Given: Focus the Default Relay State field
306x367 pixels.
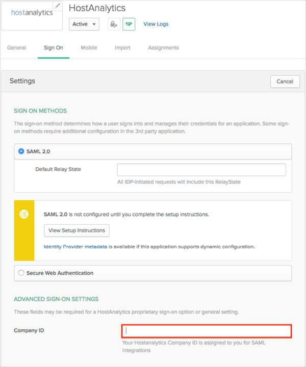Looking at the screenshot, I should click(x=201, y=170).
